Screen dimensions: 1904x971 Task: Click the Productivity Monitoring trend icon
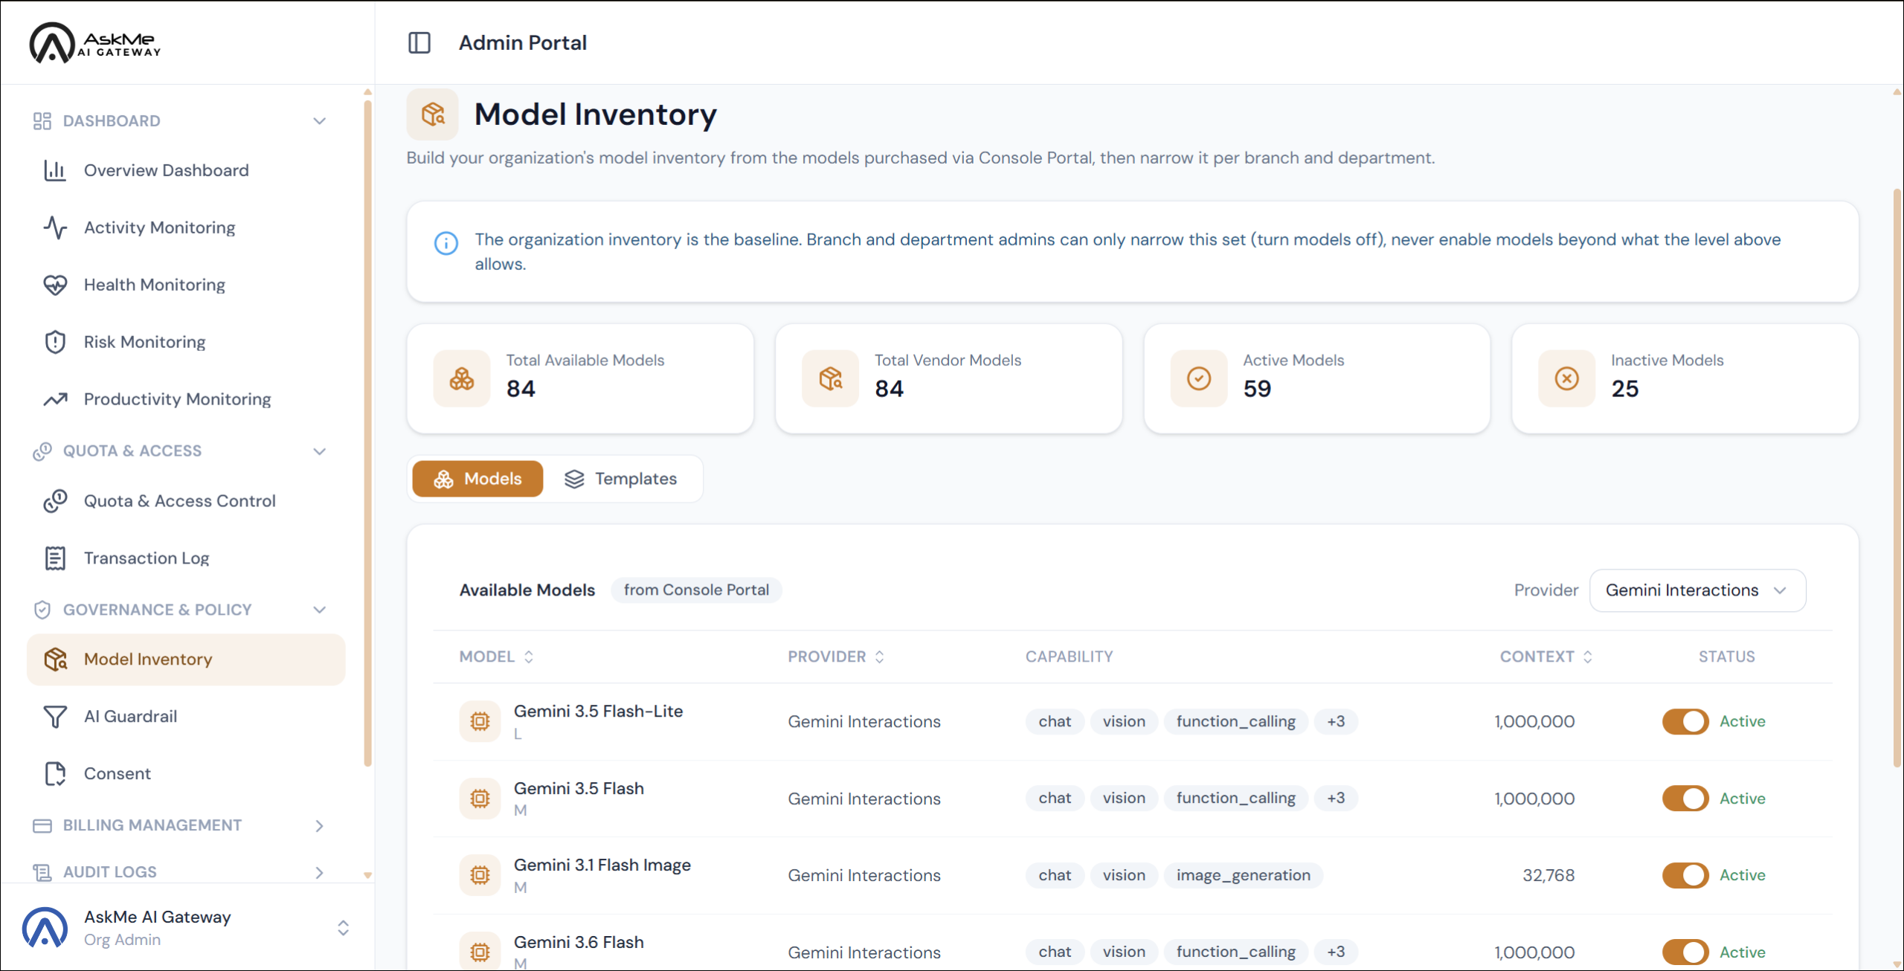tap(55, 399)
